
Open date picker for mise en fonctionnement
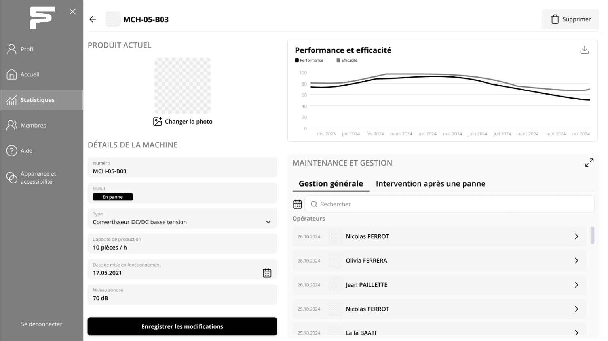tap(267, 273)
